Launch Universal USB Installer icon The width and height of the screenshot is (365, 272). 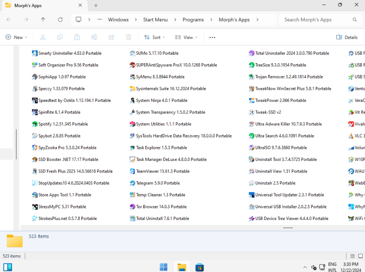[x=252, y=207]
